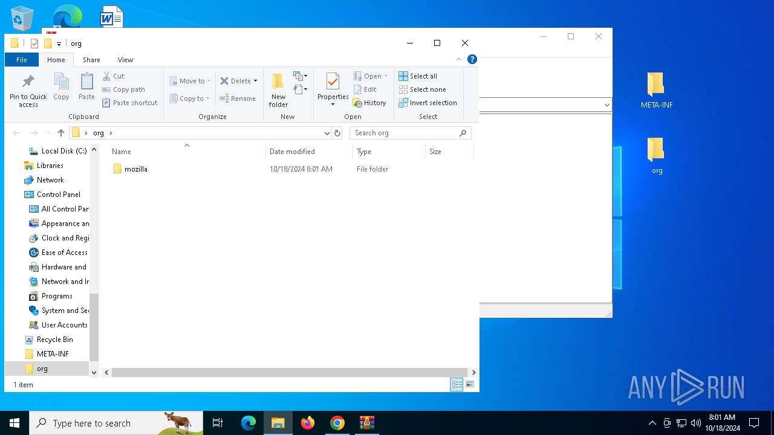Screen dimensions: 774x435
Task: Open the Move to dropdown
Action: (x=190, y=80)
